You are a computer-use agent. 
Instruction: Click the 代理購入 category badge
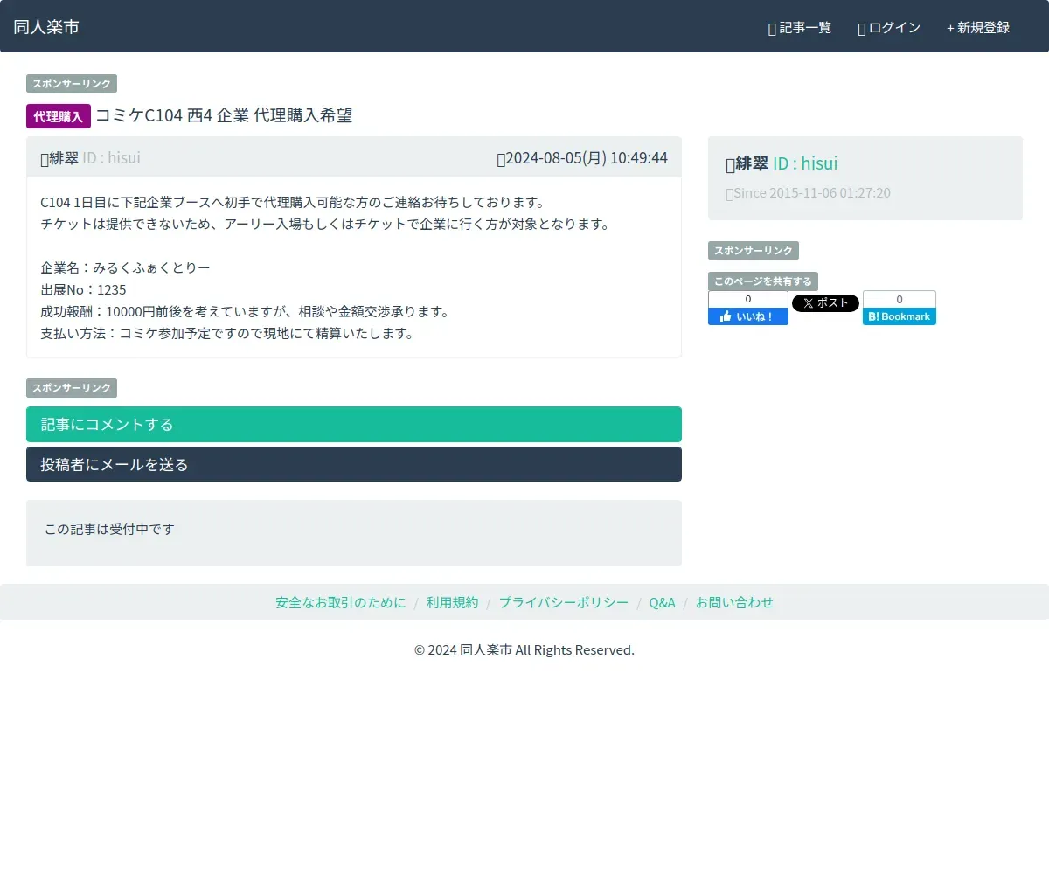click(x=59, y=116)
